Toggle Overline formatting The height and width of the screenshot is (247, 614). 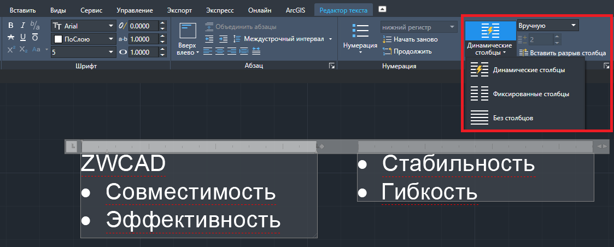(35, 38)
